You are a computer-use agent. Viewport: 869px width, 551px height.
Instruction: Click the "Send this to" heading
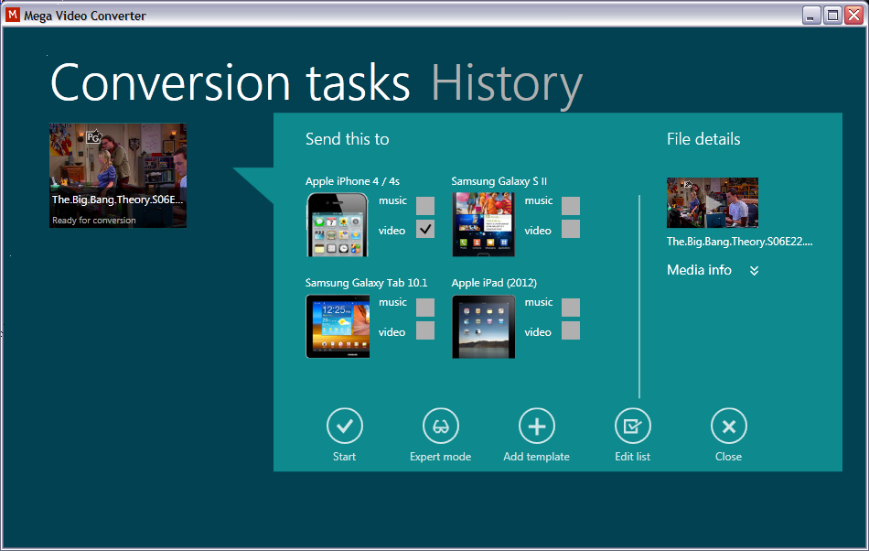click(x=348, y=139)
